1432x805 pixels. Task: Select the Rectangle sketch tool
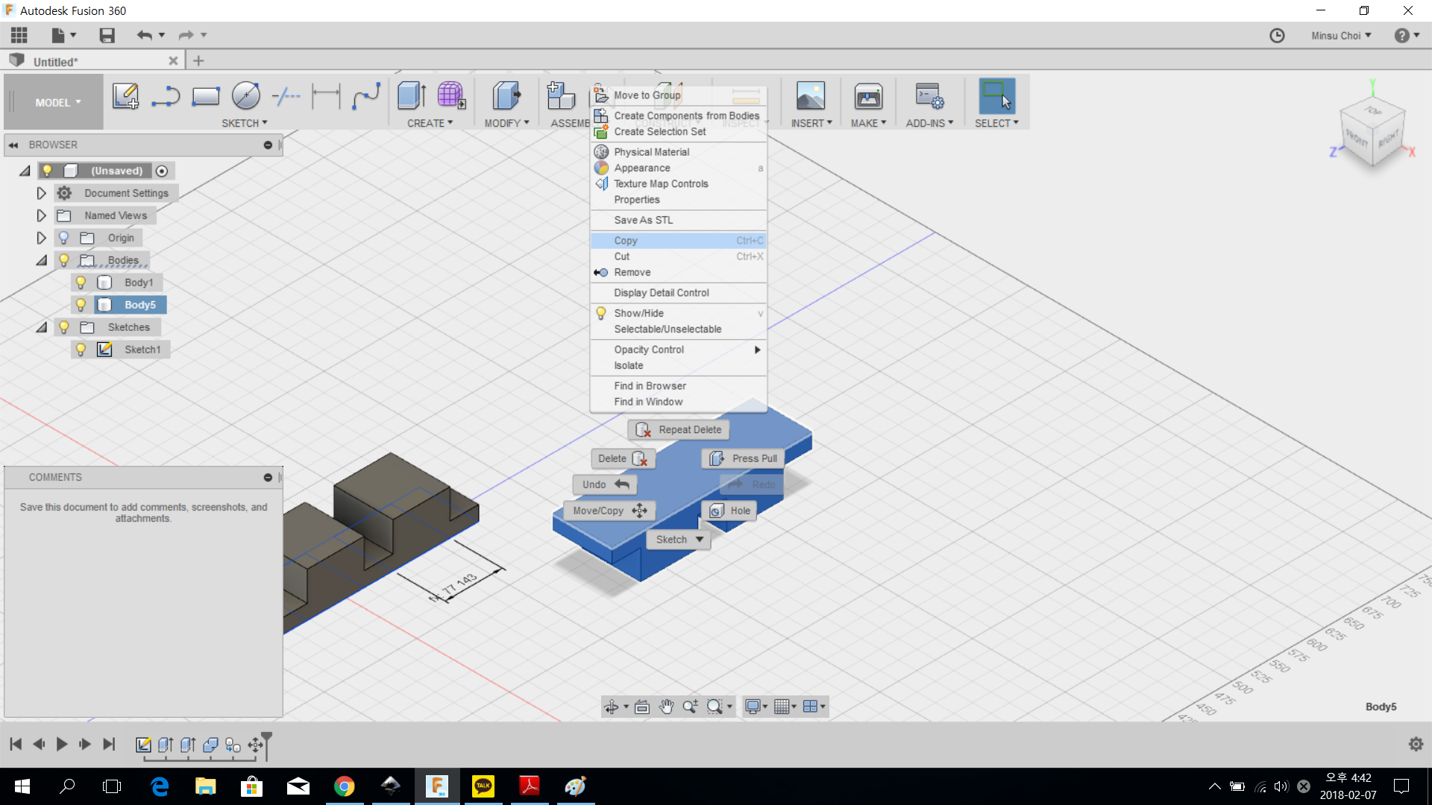pos(206,96)
